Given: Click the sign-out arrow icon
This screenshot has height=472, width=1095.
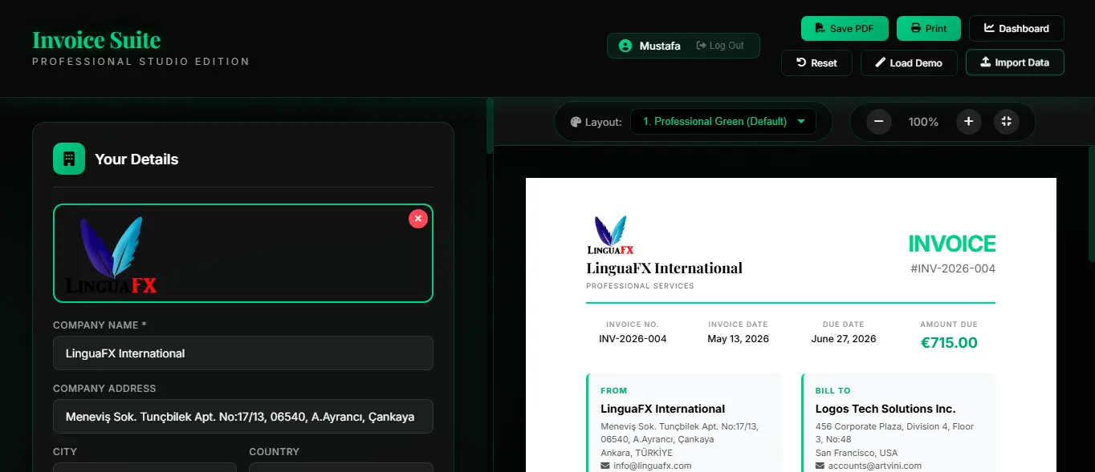Looking at the screenshot, I should coord(701,46).
